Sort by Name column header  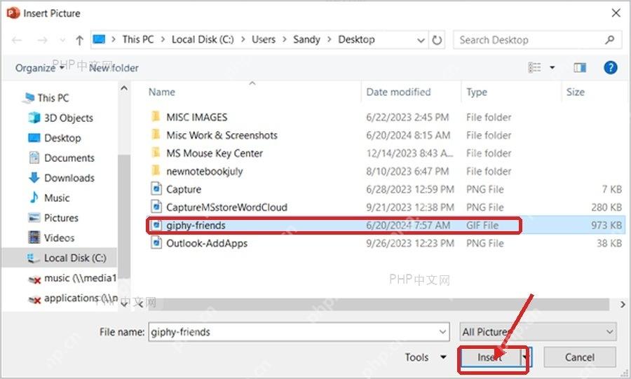[162, 92]
